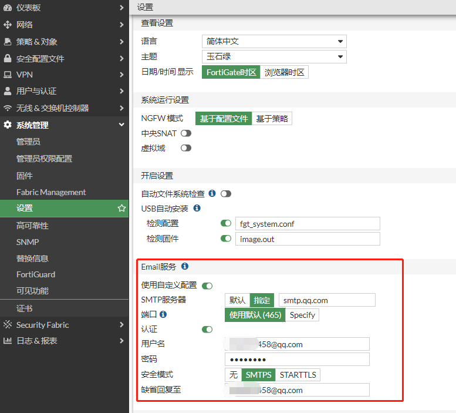
Task: Click the favorite star icon beside 设置
Action: [121, 208]
